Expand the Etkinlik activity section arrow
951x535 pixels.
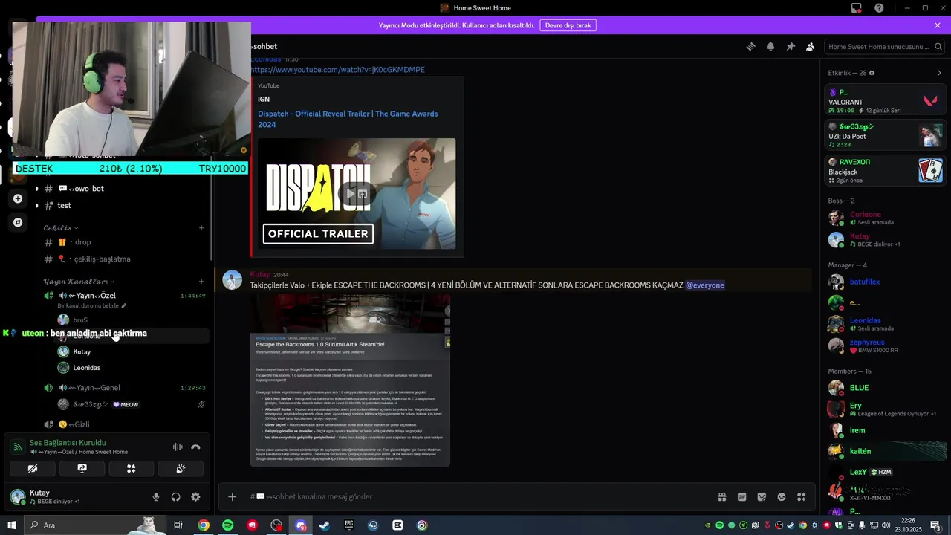tap(939, 73)
